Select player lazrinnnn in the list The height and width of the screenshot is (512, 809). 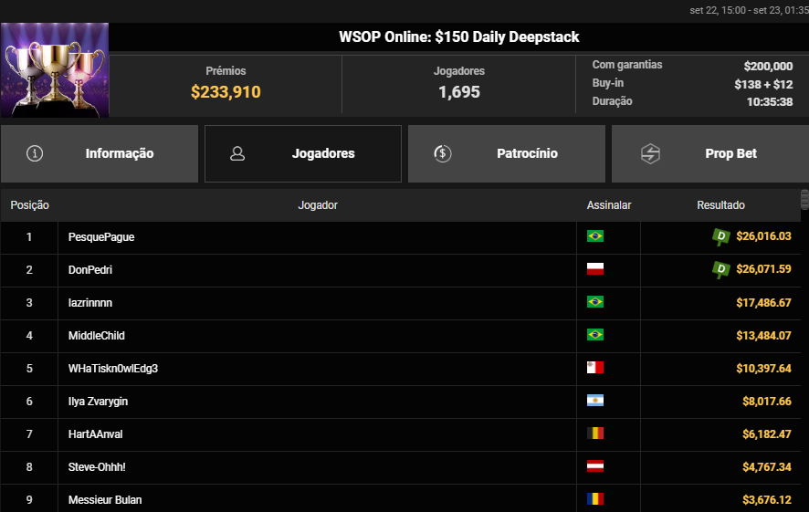click(x=90, y=302)
